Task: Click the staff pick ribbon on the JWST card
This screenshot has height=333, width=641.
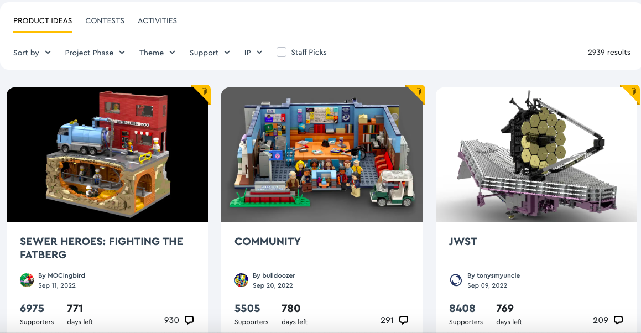Action: [x=630, y=94]
